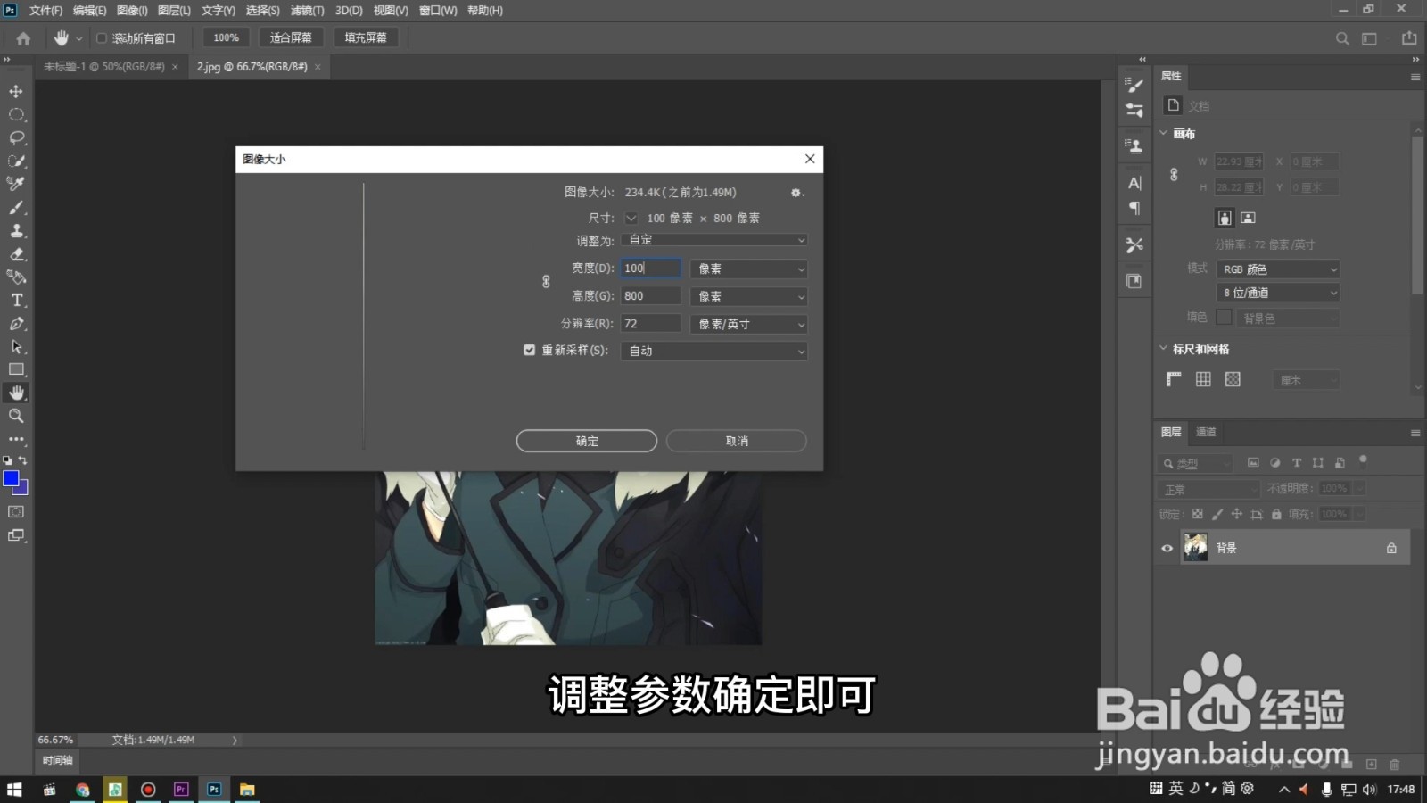Open 8 bits/channel dropdown
The width and height of the screenshot is (1427, 803).
(x=1277, y=293)
